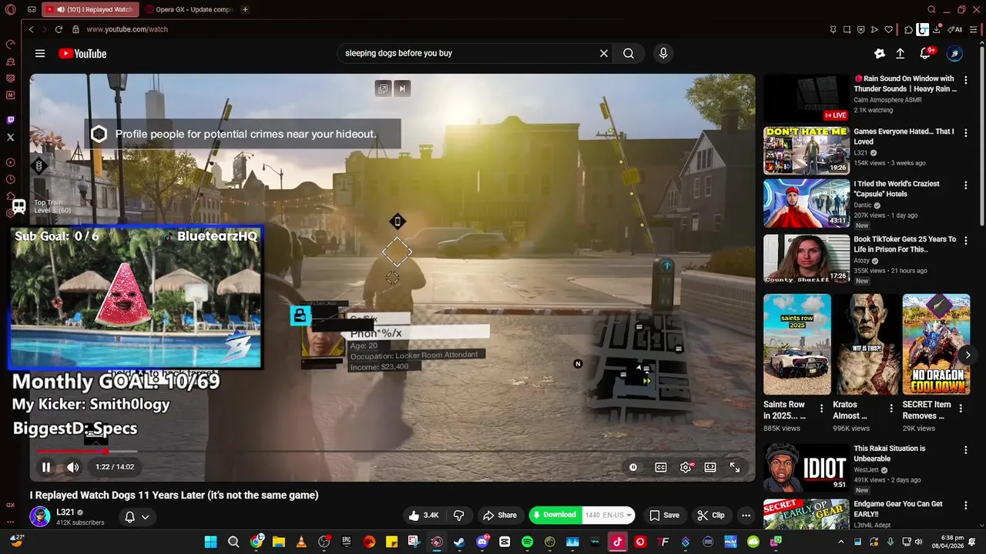This screenshot has height=554, width=986.
Task: Open the Windows Start menu
Action: [x=210, y=542]
